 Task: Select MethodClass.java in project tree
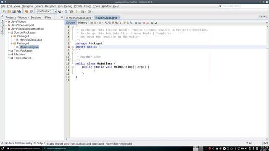pyautogui.click(x=31, y=40)
